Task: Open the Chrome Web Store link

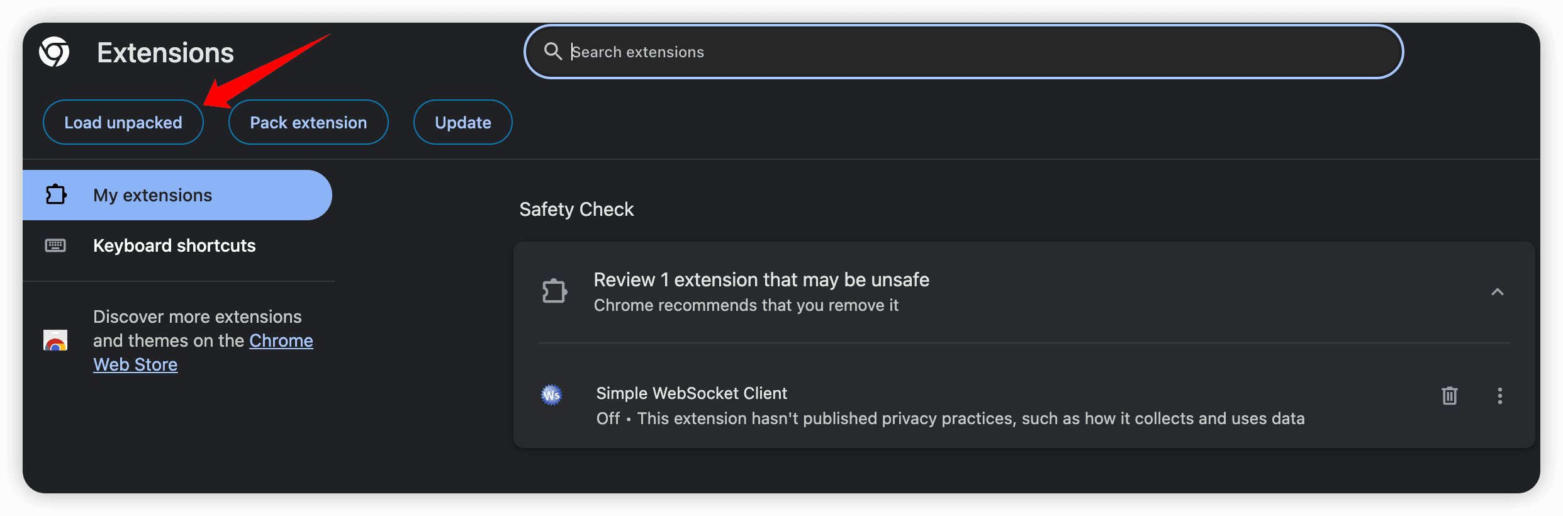Action: pos(281,340)
